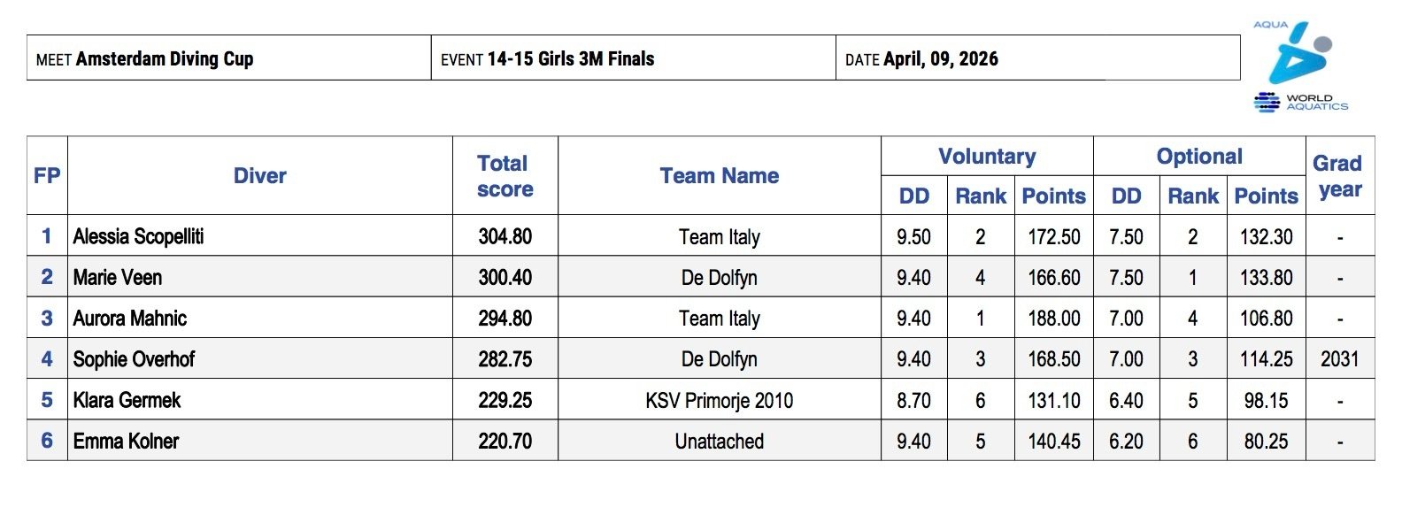1402x515 pixels.
Task: Click the Total score column header
Action: point(505,175)
